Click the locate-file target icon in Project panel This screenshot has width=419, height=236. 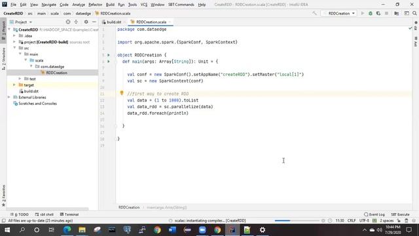(x=68, y=22)
